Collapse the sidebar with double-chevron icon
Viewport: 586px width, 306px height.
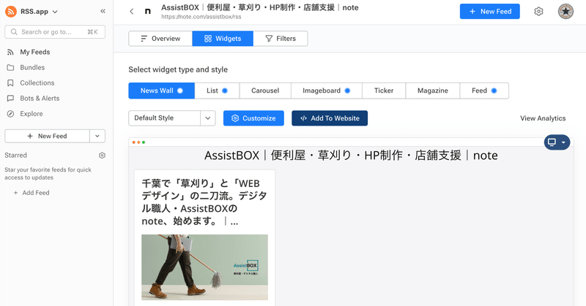(103, 11)
